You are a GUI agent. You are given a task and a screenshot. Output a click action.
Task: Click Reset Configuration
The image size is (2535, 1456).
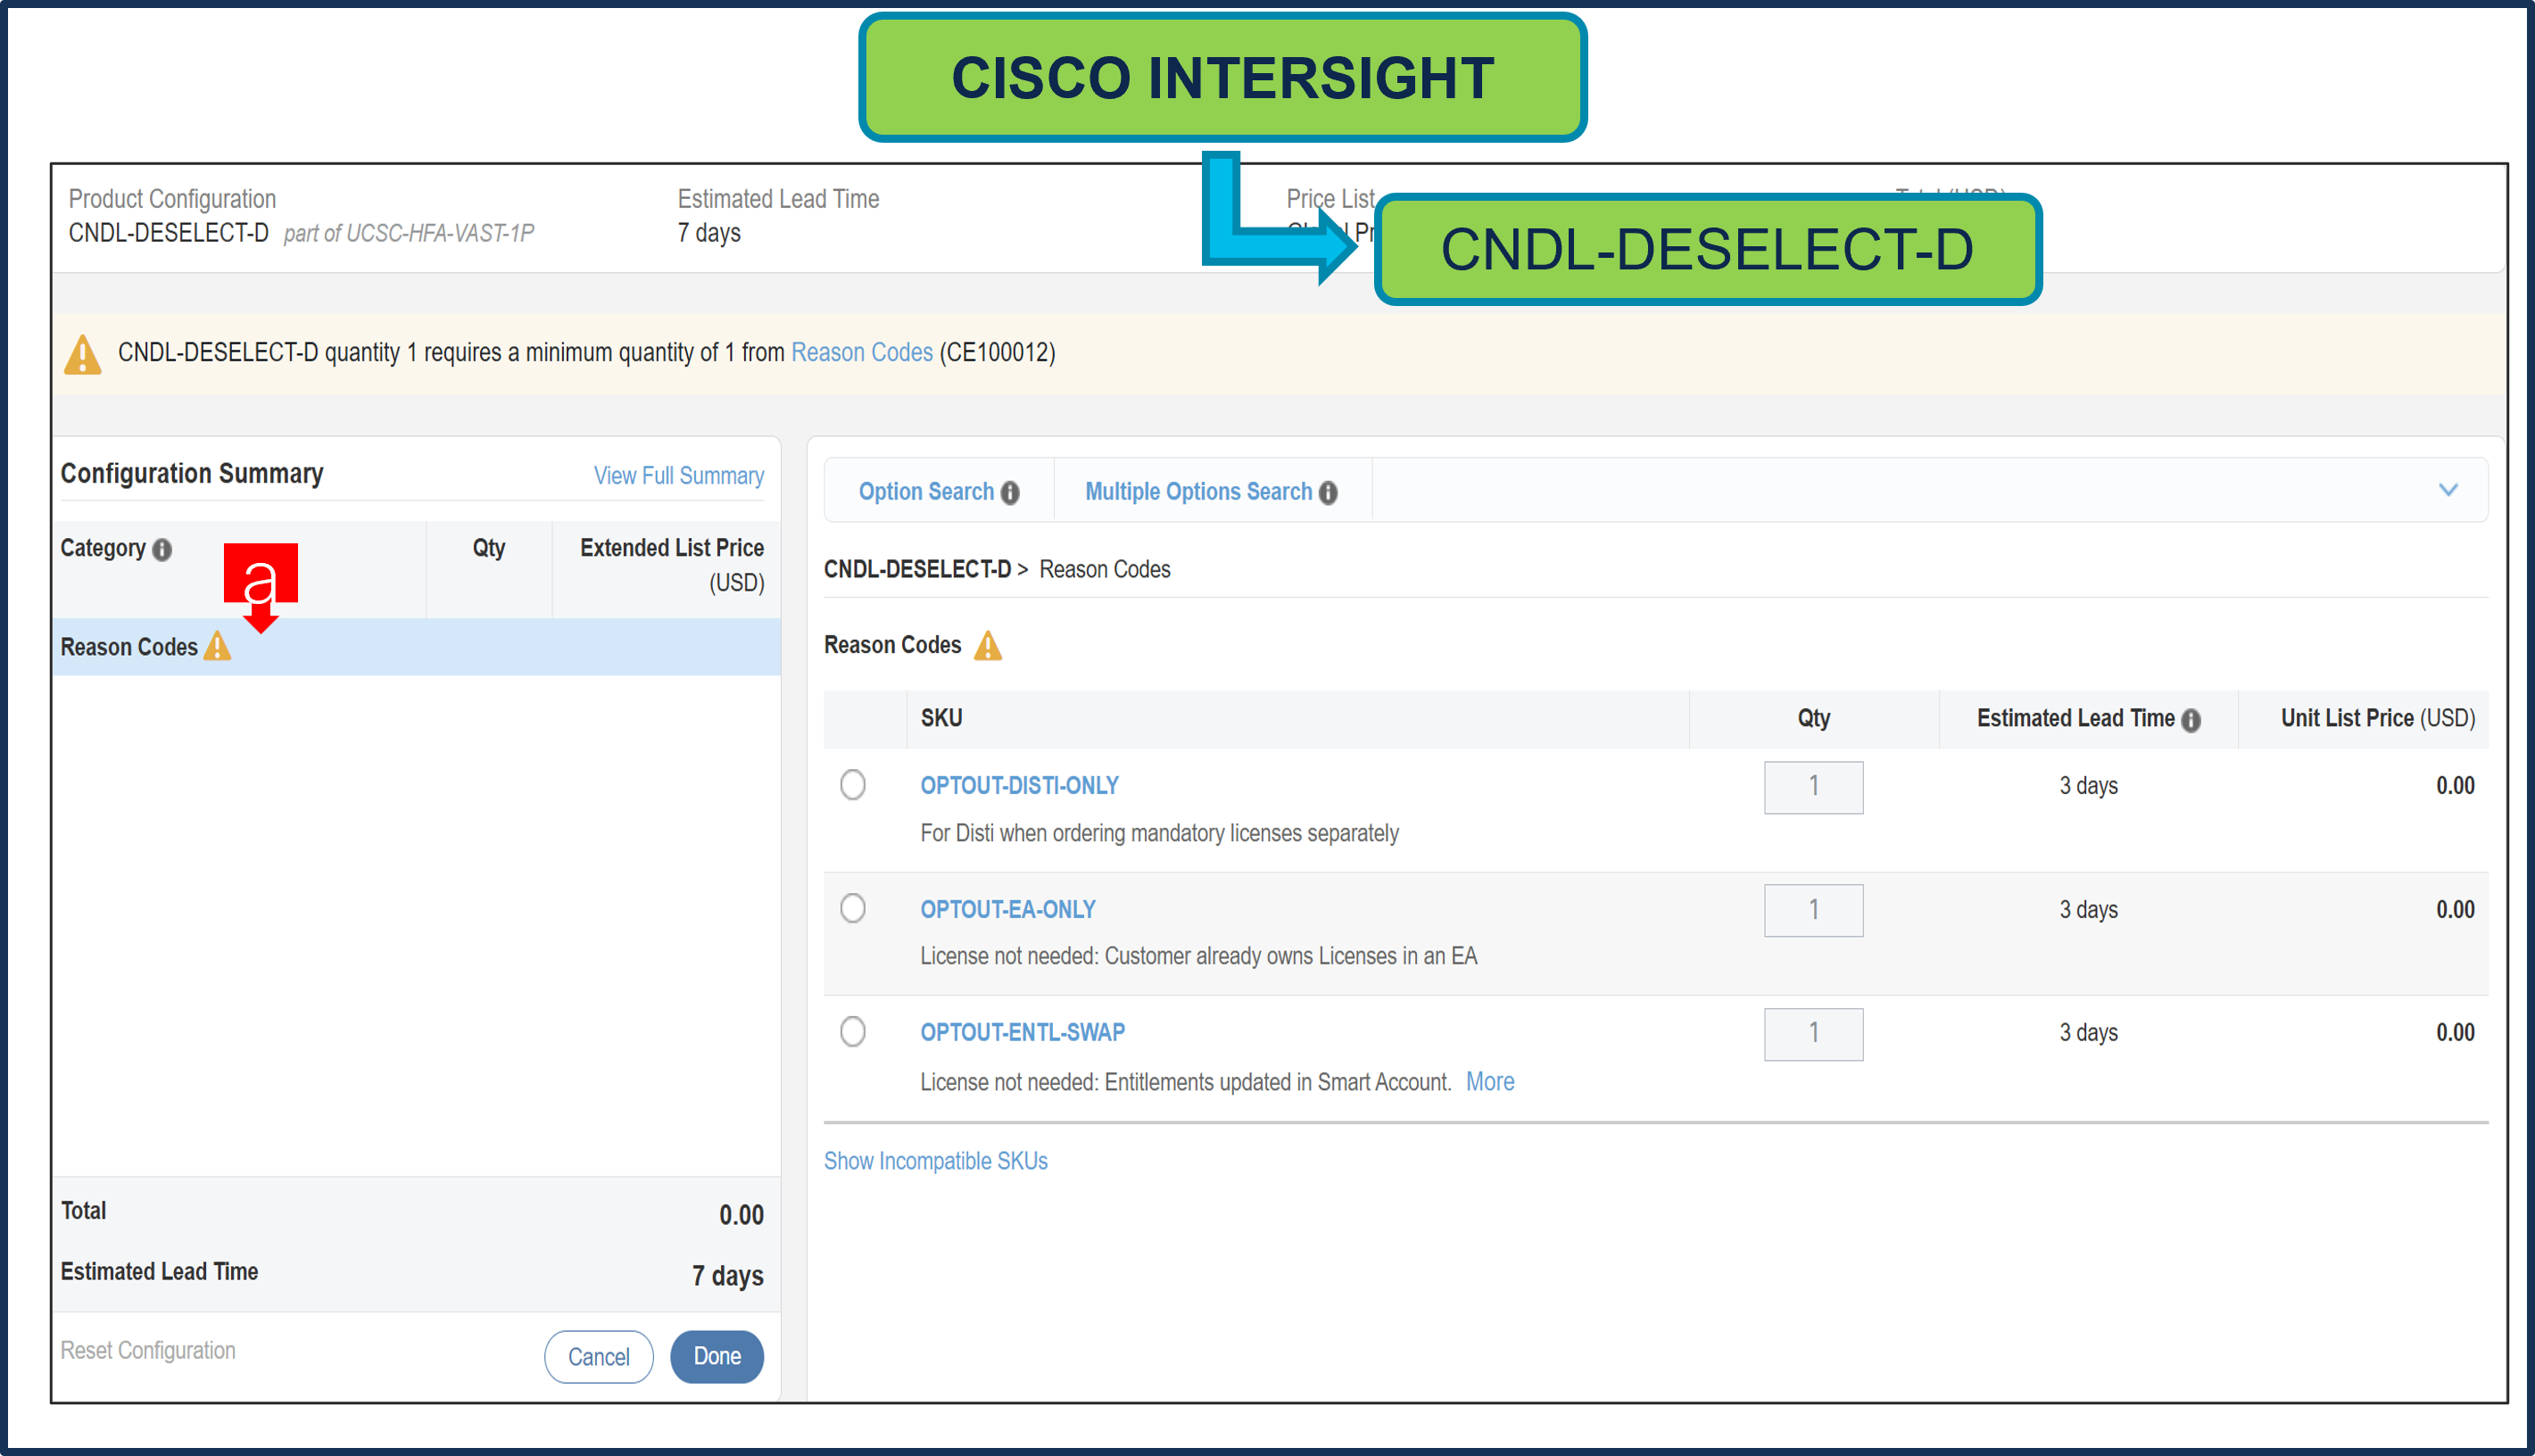click(146, 1350)
